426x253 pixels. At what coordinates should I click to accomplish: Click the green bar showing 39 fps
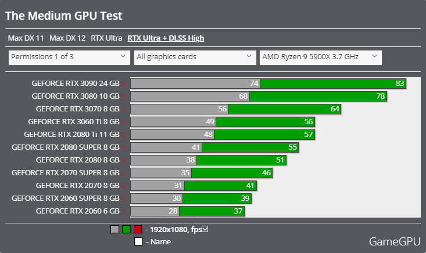click(217, 198)
